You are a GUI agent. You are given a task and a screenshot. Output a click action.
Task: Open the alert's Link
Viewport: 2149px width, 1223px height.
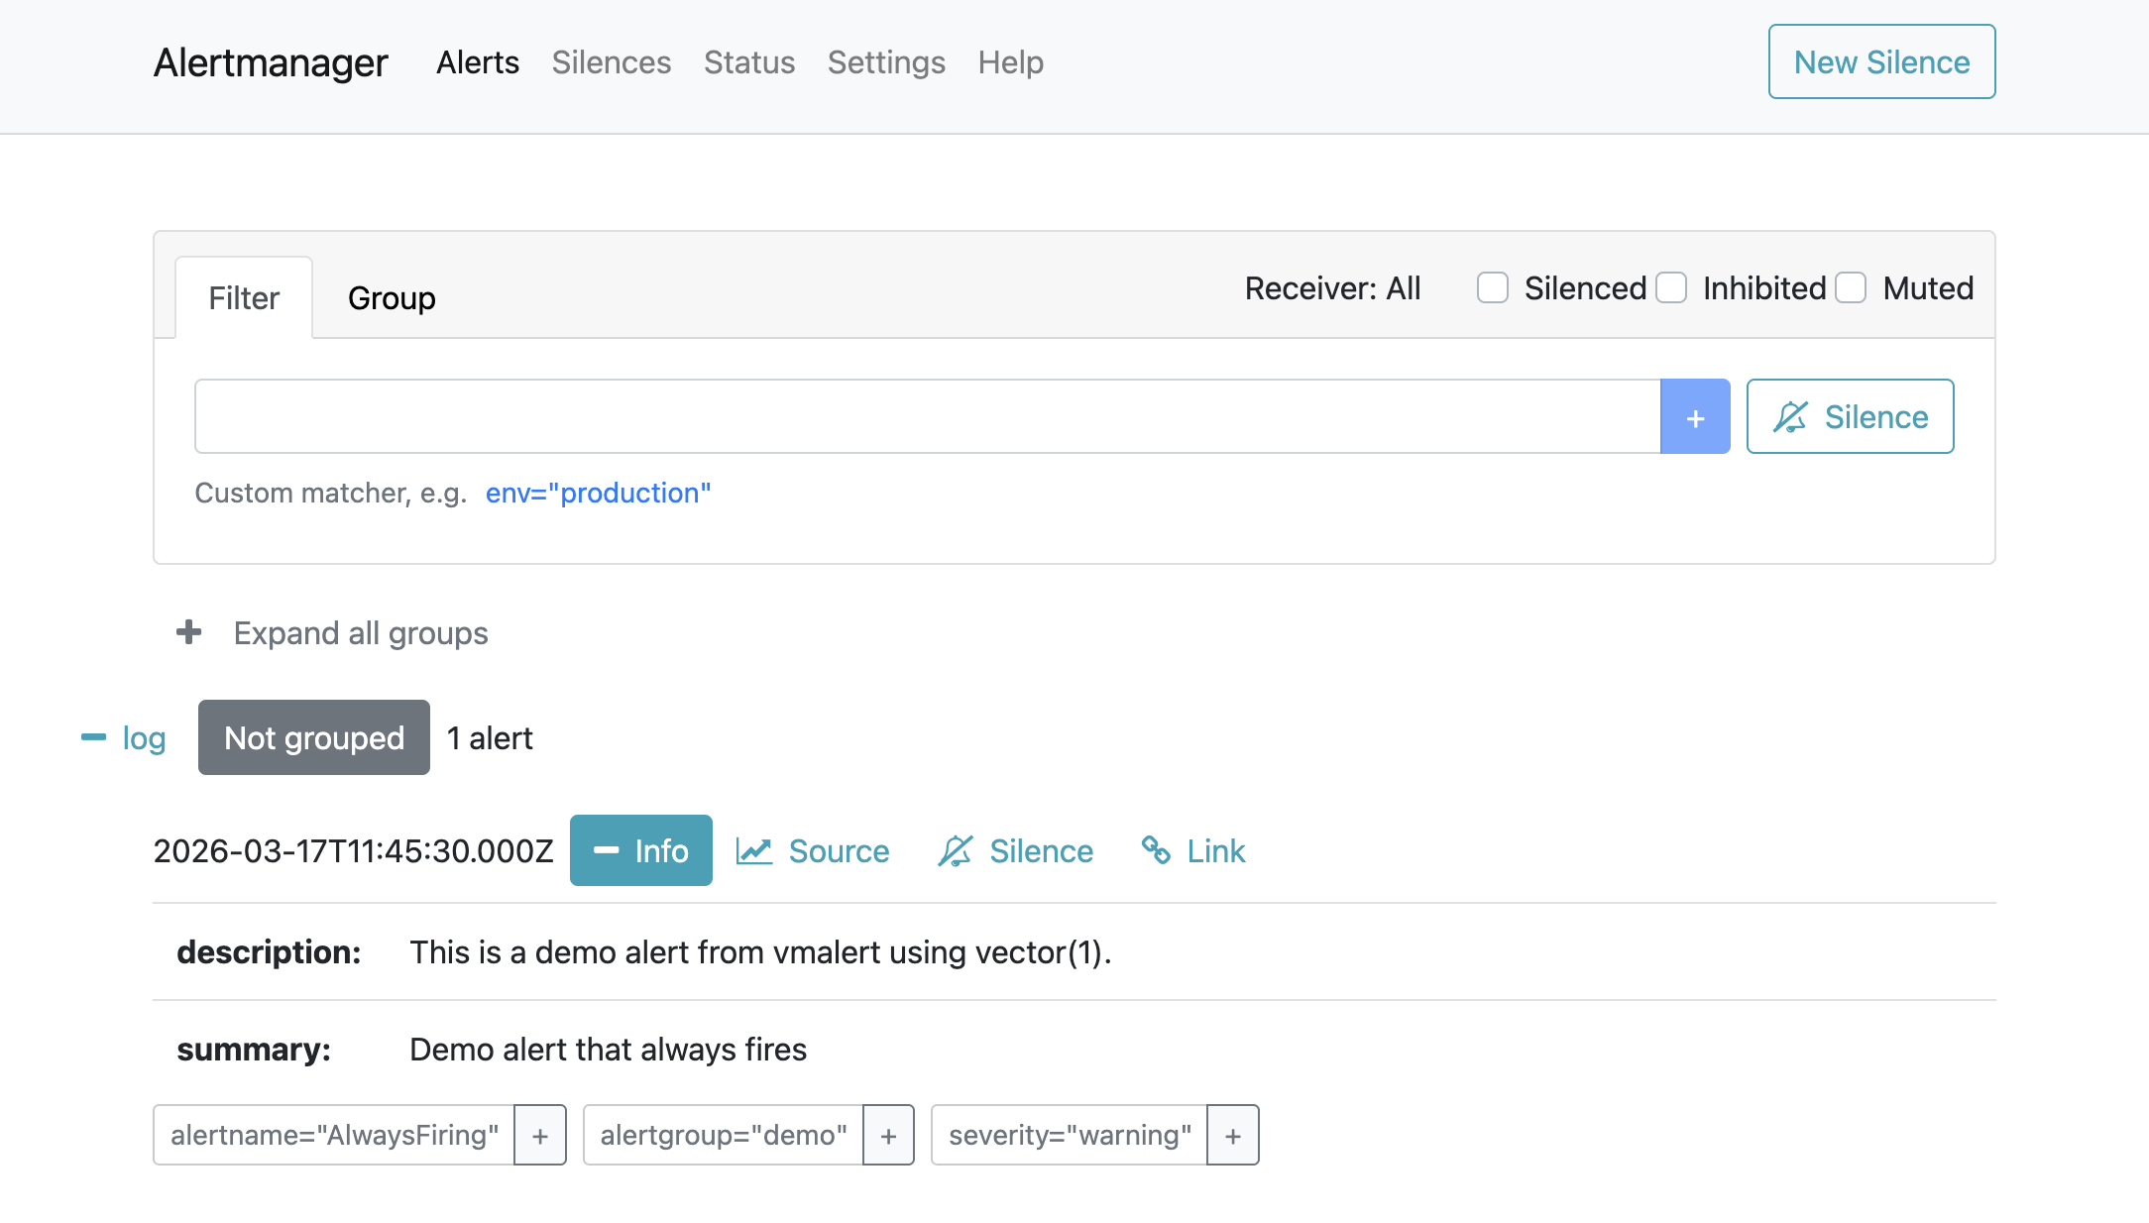point(1192,850)
